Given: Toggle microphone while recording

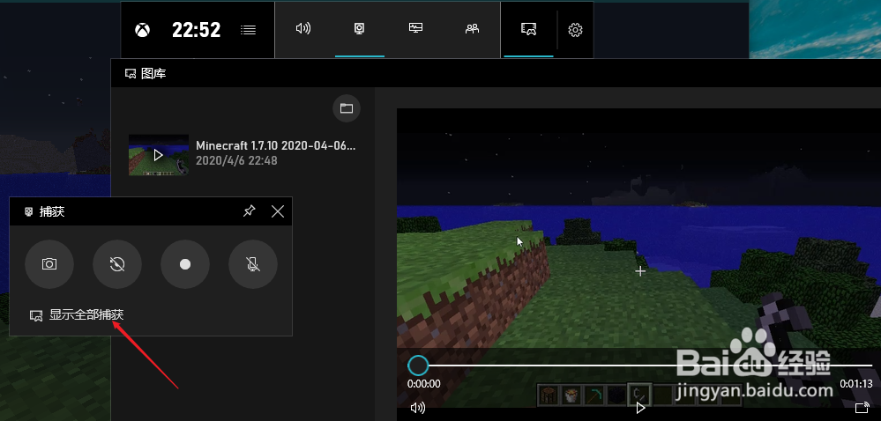Looking at the screenshot, I should (253, 264).
